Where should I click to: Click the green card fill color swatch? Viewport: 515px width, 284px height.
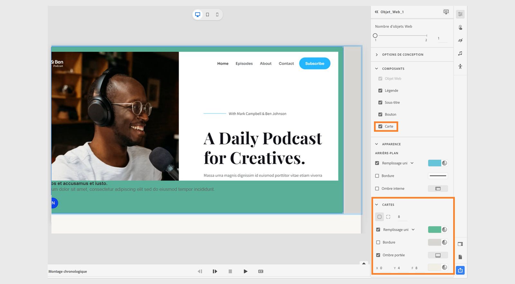tap(434, 230)
